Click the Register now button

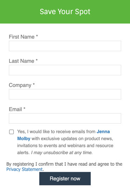(x=65, y=179)
